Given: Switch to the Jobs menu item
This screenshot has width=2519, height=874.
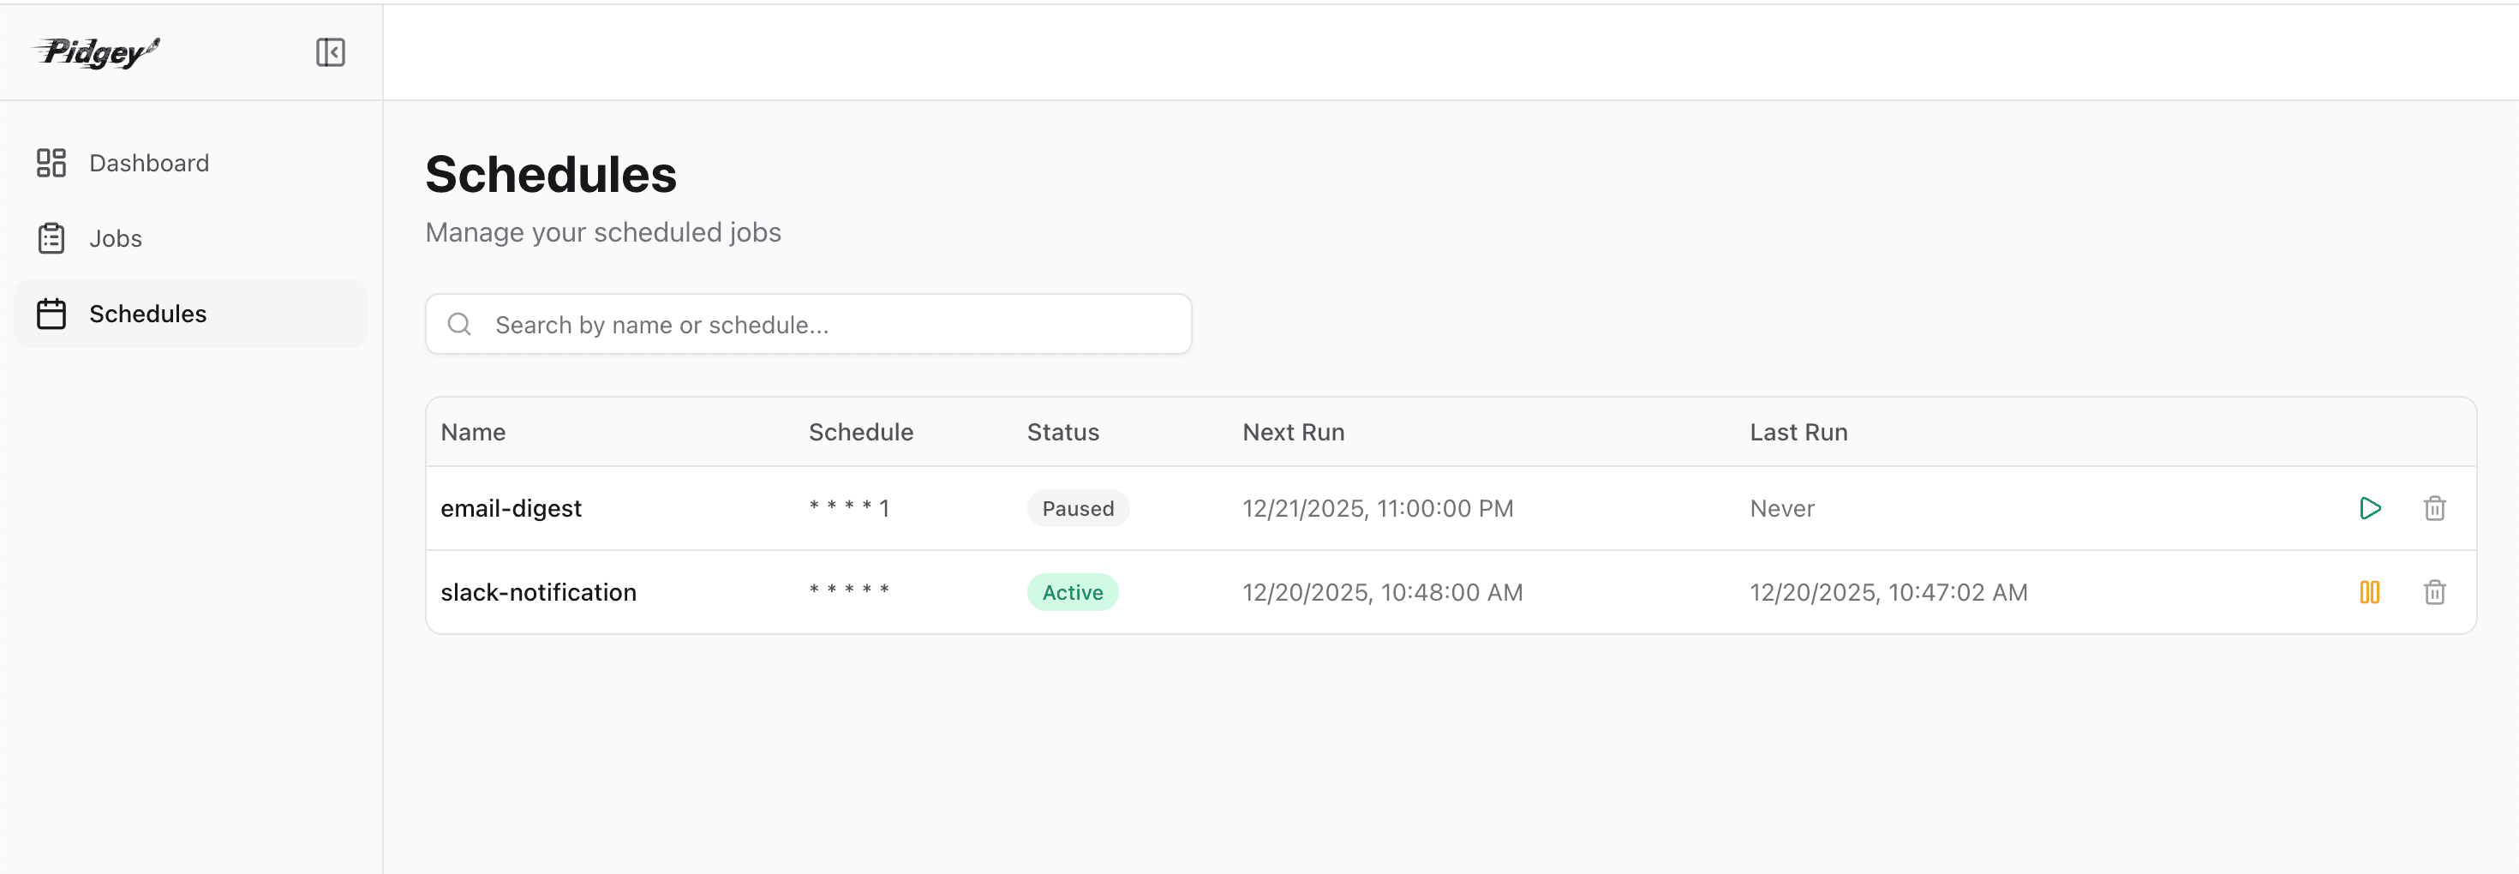Looking at the screenshot, I should tap(115, 237).
